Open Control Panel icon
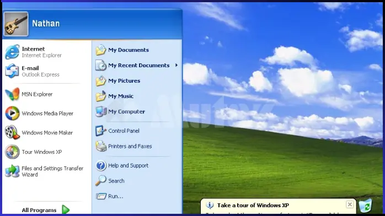385x216 pixels. 101,131
